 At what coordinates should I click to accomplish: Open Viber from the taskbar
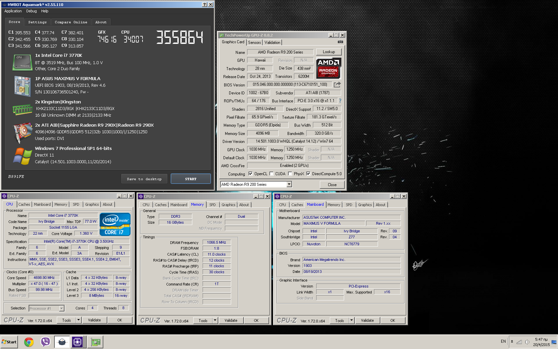46,342
